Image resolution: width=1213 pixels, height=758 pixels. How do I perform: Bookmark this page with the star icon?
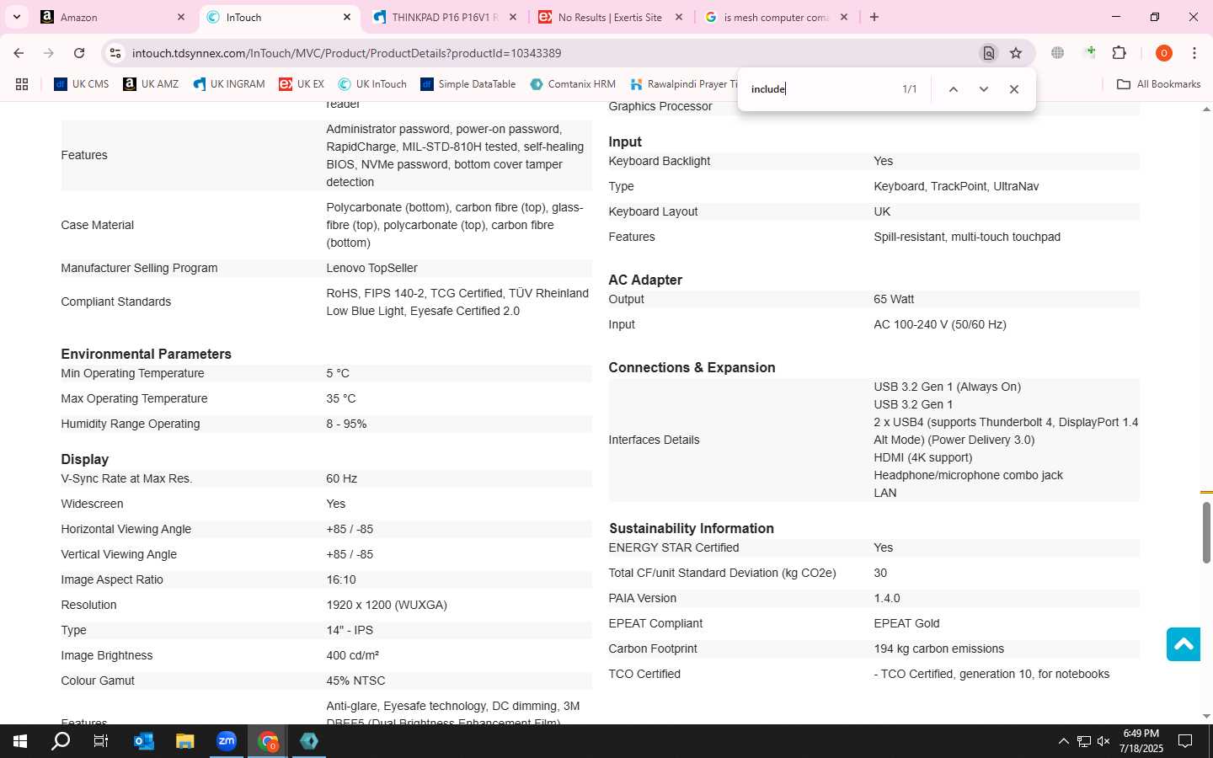[x=1016, y=53]
